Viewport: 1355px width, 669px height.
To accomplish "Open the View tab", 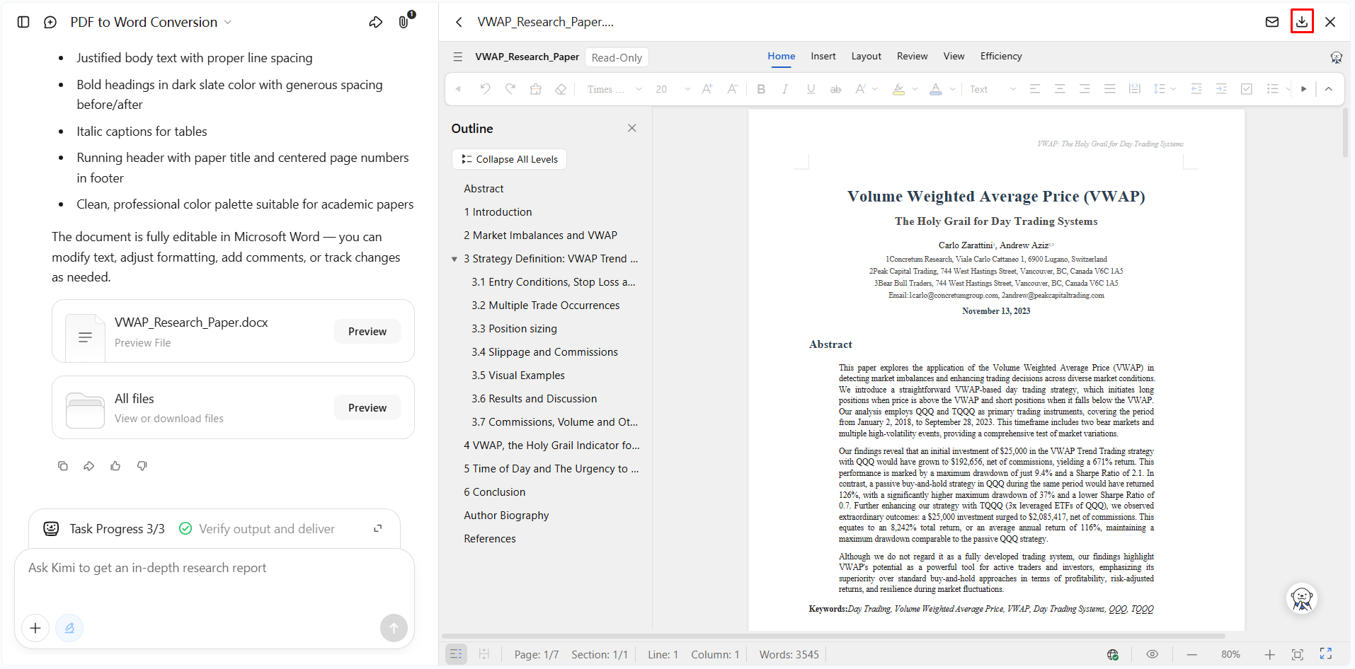I will point(954,57).
